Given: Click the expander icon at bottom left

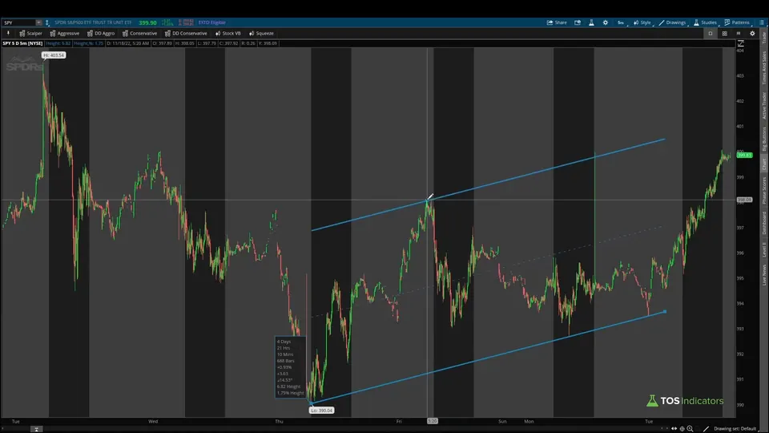Looking at the screenshot, I should click(x=36, y=429).
